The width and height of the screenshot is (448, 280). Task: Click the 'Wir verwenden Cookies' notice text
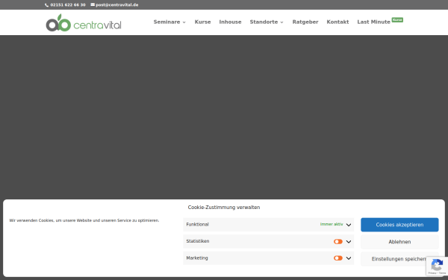(x=84, y=220)
